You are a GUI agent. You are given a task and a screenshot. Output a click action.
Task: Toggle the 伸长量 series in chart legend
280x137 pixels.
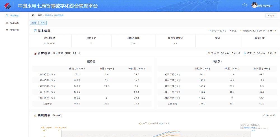coord(154,123)
